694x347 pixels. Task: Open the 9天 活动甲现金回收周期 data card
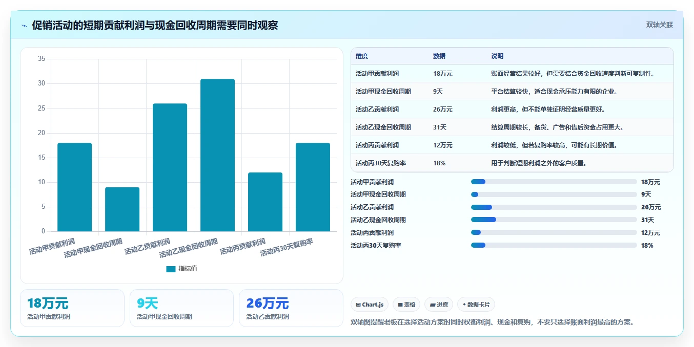tap(181, 308)
